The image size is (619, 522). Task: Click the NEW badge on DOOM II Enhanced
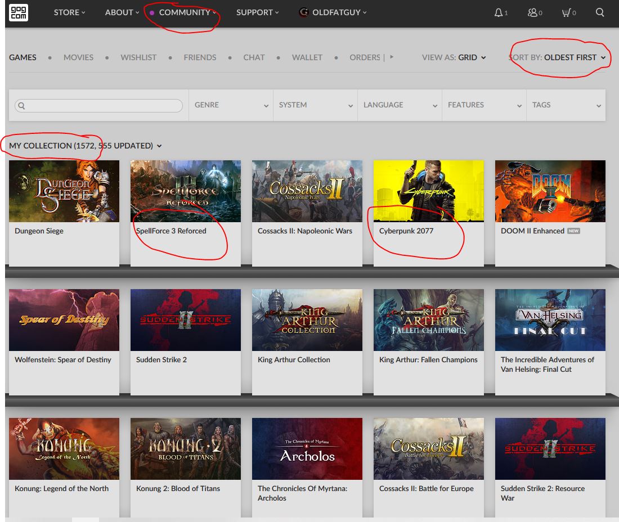click(573, 231)
